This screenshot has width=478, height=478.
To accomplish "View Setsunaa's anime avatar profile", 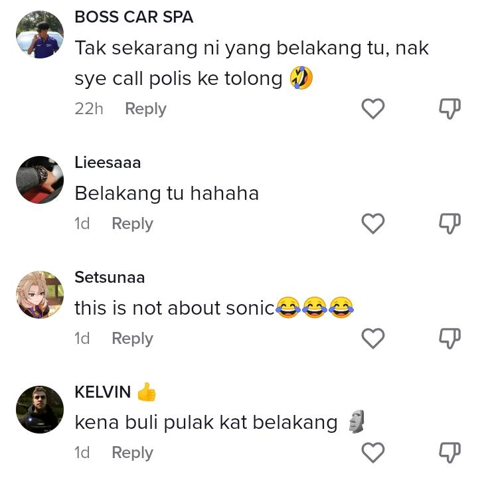I will click(40, 295).
